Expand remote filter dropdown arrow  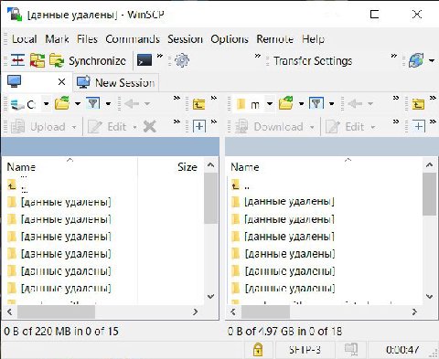tap(332, 104)
